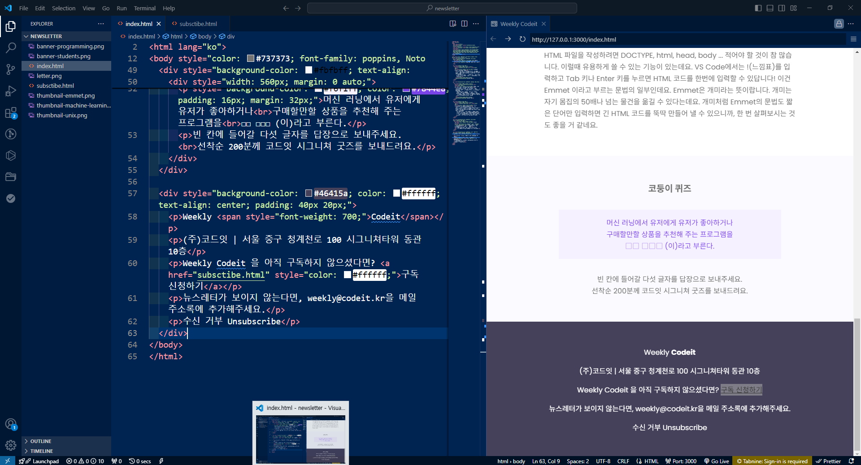Click the split editor right icon
This screenshot has width=861, height=465.
pos(465,24)
